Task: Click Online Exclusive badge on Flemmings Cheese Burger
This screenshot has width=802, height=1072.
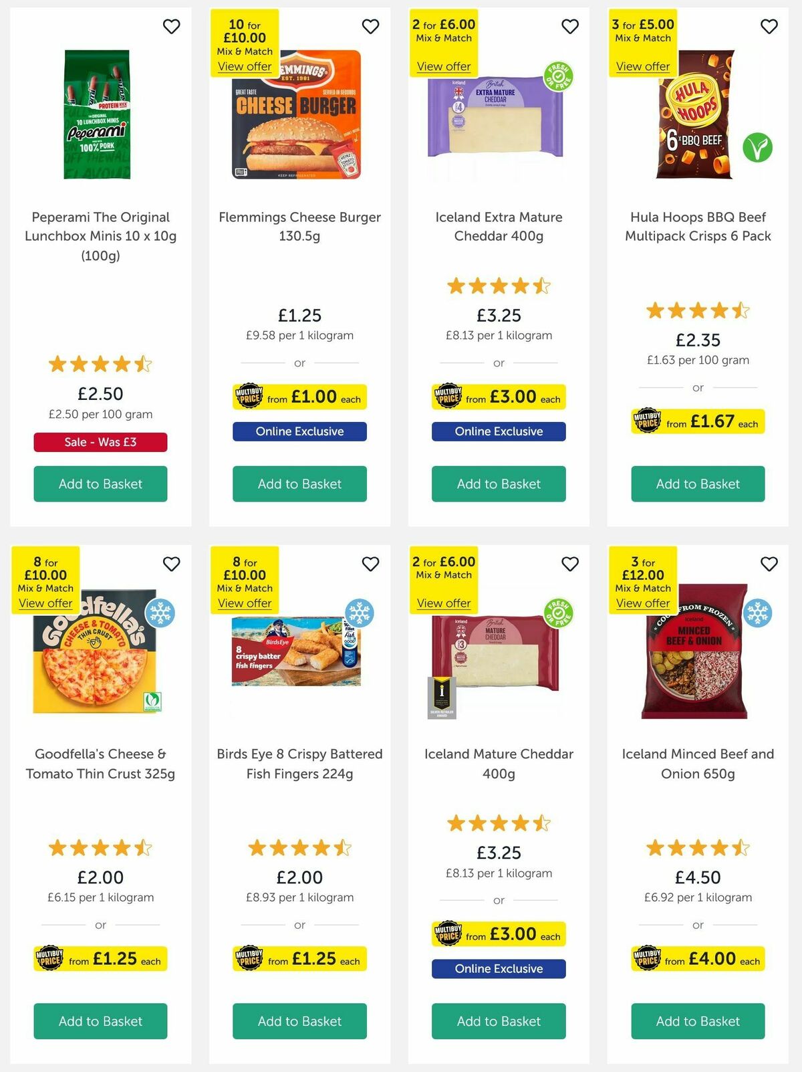Action: [299, 431]
